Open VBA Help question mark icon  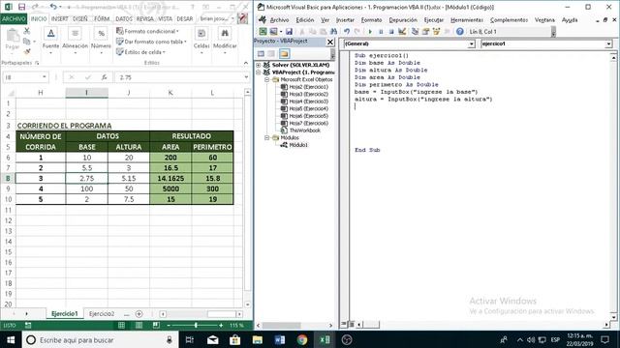[x=459, y=32]
